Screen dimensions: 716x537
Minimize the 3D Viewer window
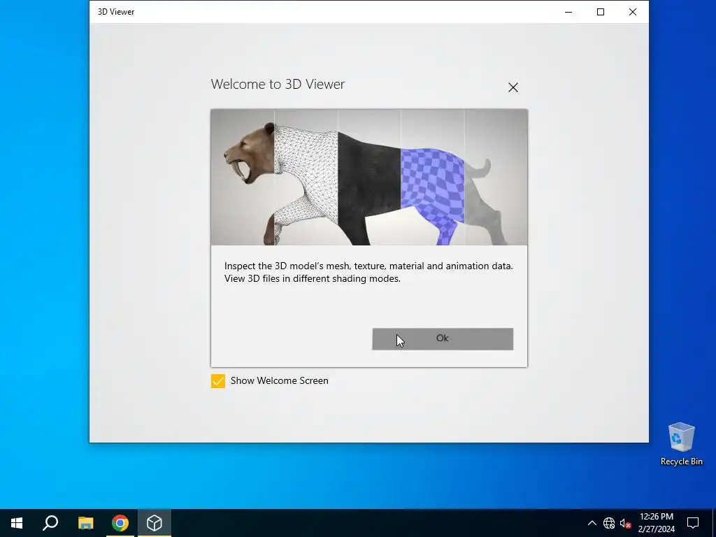[x=568, y=12]
